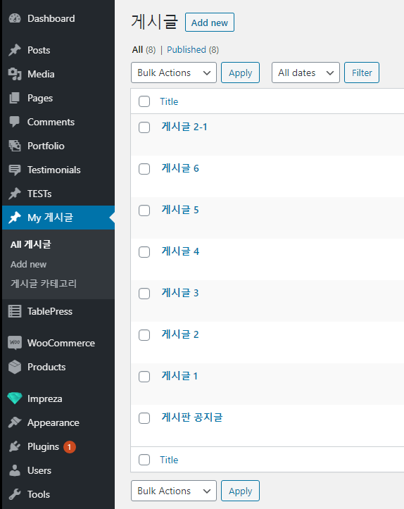Open Plugins via the plug icon
404x509 pixels.
coord(15,446)
